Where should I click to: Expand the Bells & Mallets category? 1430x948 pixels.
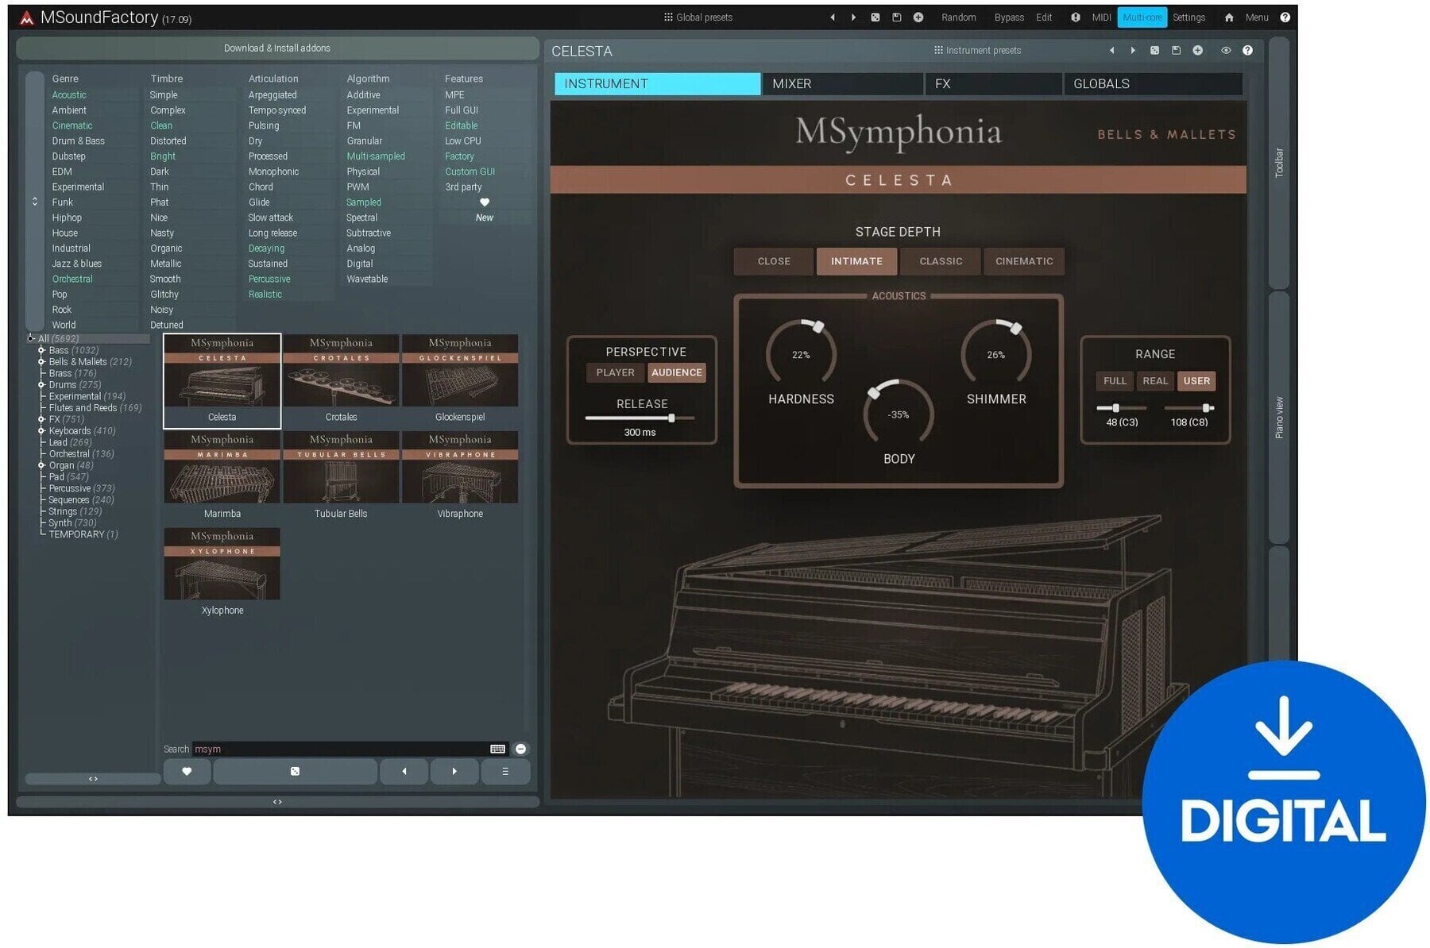click(41, 362)
